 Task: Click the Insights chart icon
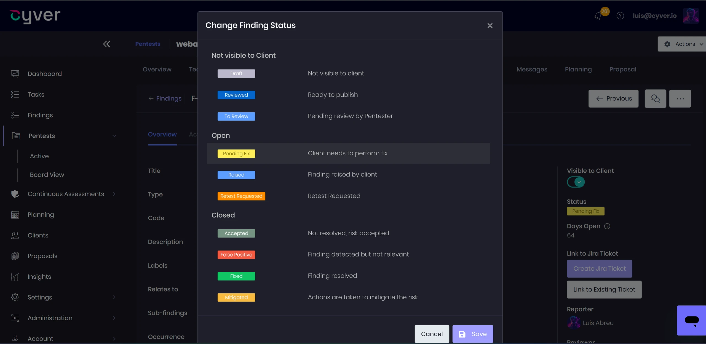[15, 277]
